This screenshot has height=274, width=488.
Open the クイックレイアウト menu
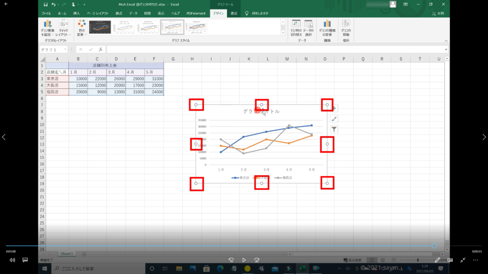(x=63, y=28)
